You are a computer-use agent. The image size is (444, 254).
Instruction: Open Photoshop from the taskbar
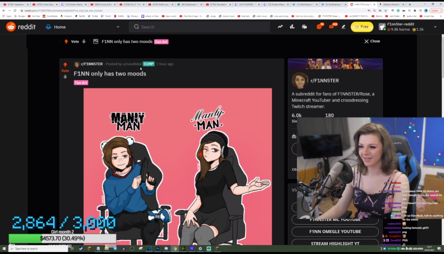pos(158,249)
